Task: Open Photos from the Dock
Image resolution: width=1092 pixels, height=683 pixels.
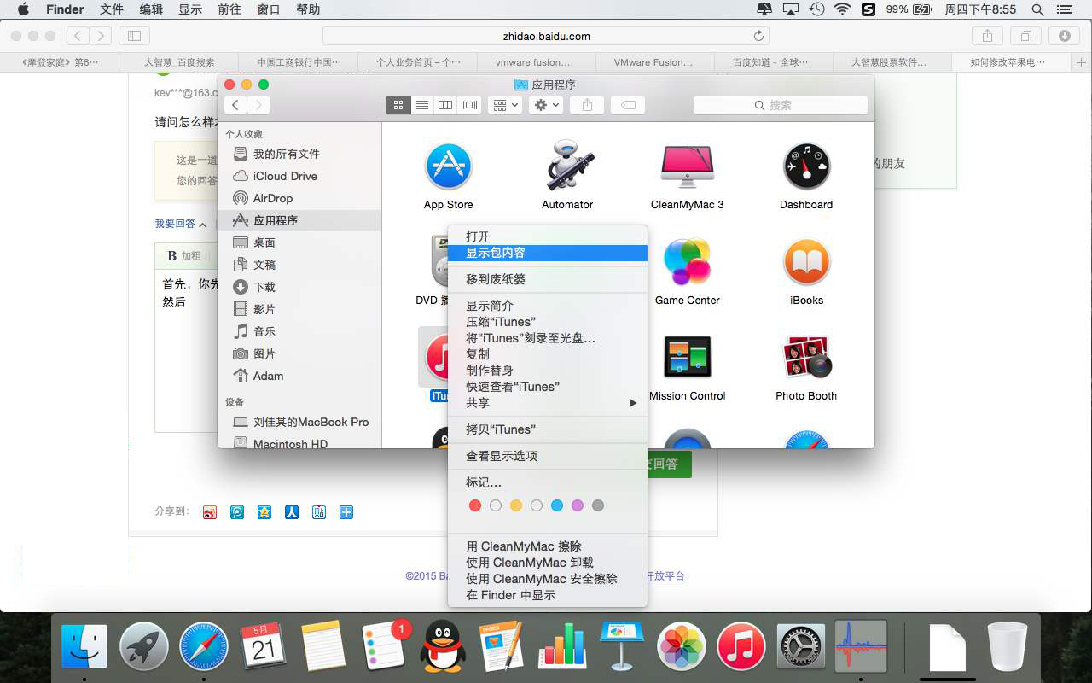Action: coord(681,646)
